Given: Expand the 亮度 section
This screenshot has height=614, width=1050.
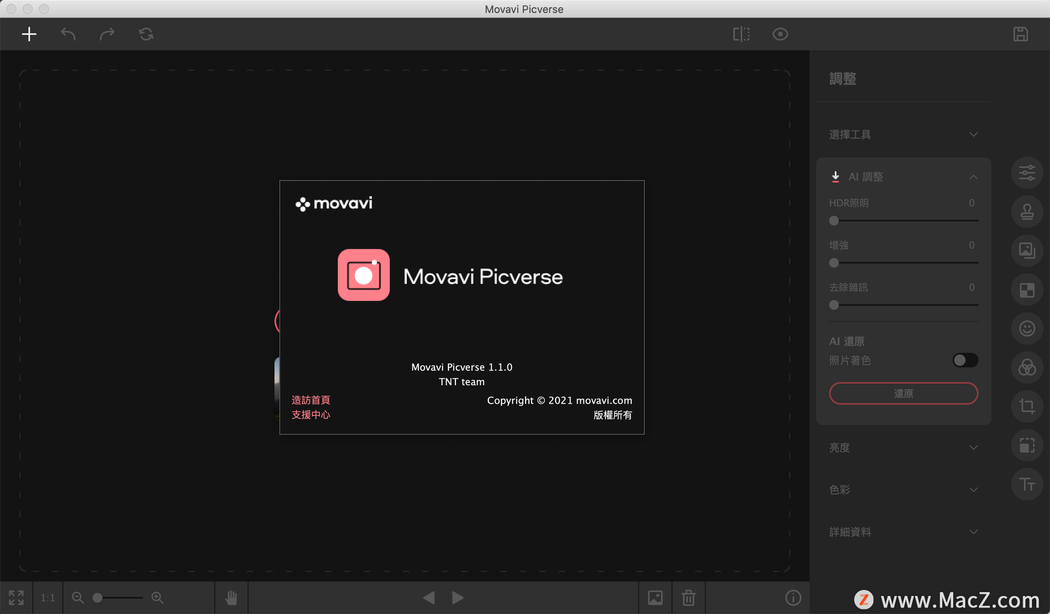Looking at the screenshot, I should tap(903, 447).
